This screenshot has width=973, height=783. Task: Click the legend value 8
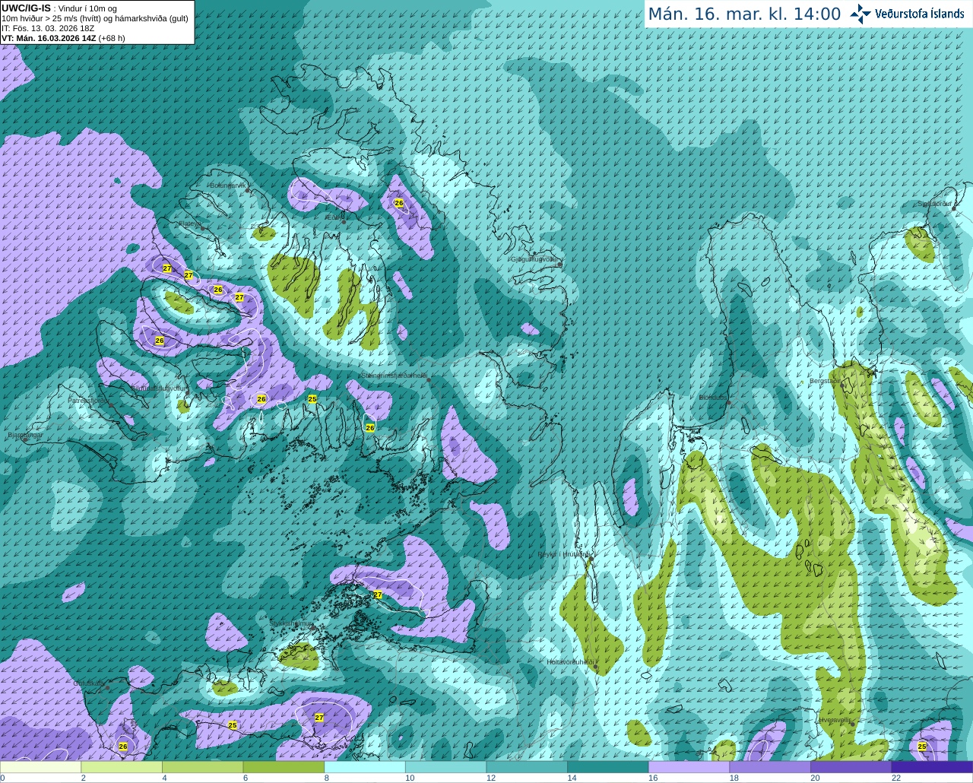(x=326, y=778)
